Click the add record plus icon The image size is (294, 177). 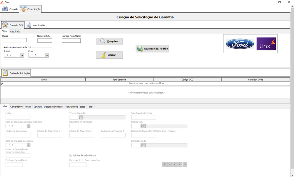[164, 165]
